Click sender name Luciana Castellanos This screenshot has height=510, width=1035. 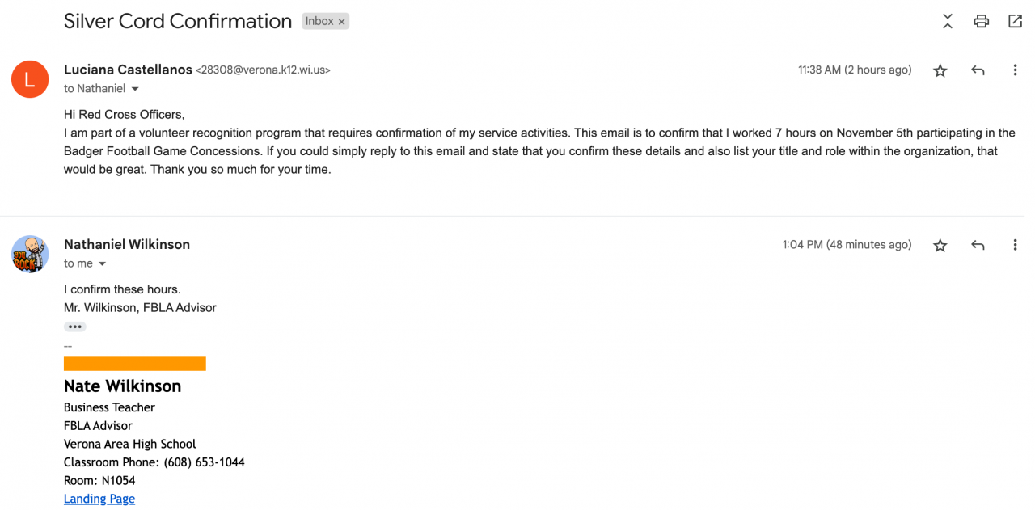pyautogui.click(x=128, y=70)
